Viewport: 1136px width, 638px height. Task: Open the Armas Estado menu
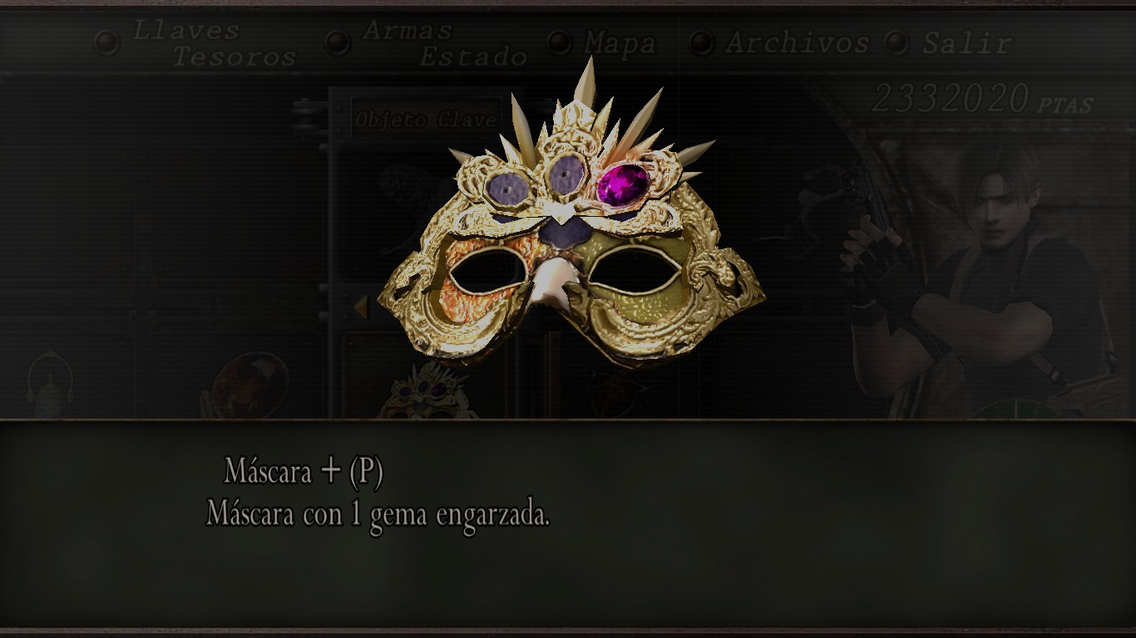coord(446,43)
